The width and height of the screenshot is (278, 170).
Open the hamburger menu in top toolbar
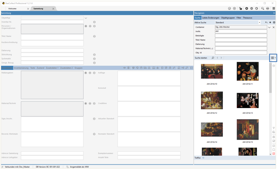[x=274, y=9]
